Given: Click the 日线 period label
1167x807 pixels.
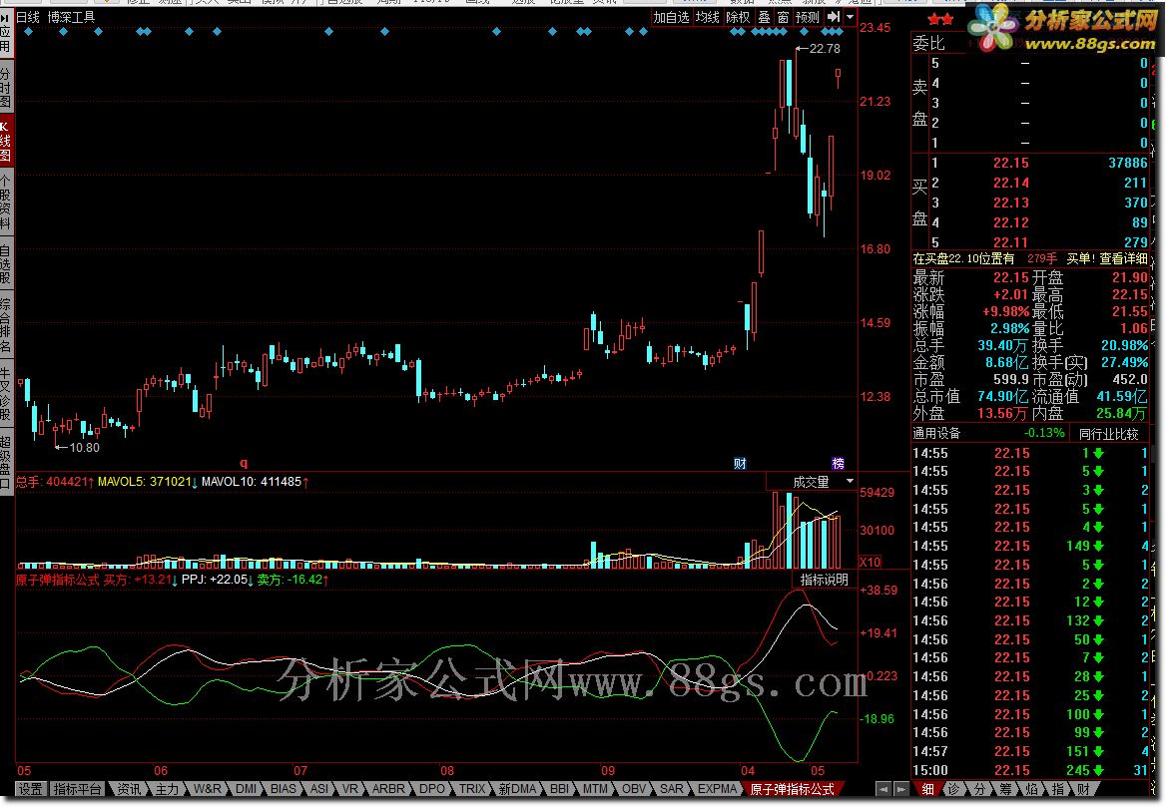Looking at the screenshot, I should (28, 17).
